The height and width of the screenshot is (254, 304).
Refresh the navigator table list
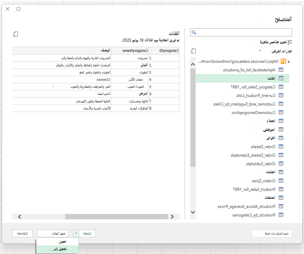(193, 51)
